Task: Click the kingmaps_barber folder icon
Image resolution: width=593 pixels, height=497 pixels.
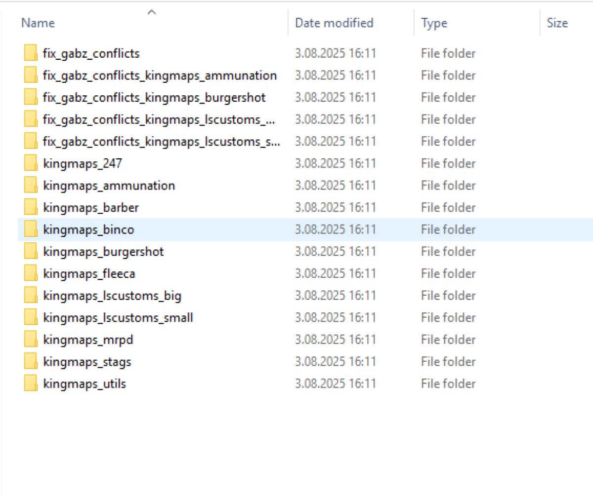Action: (31, 207)
